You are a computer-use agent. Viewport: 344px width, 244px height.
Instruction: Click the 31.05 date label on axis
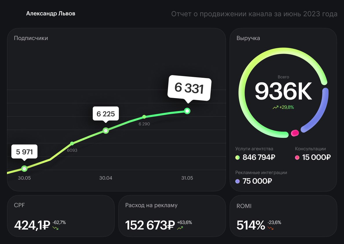pos(187,178)
